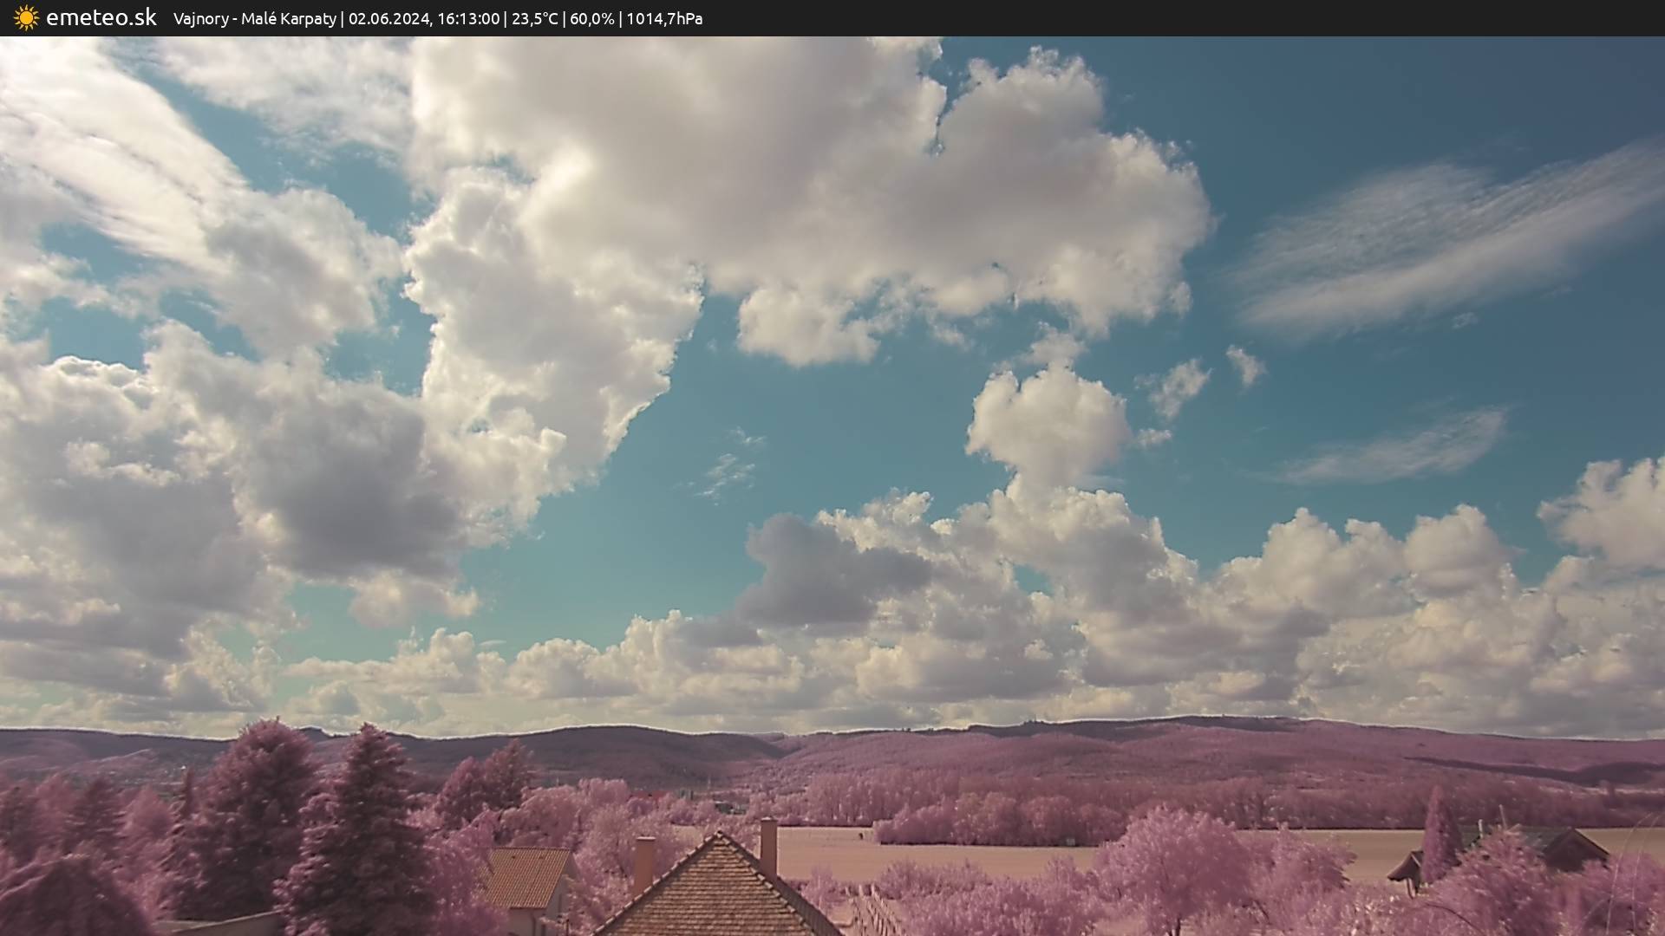Click the 16:13:00 timestamp
The height and width of the screenshot is (936, 1665).
pos(468,18)
